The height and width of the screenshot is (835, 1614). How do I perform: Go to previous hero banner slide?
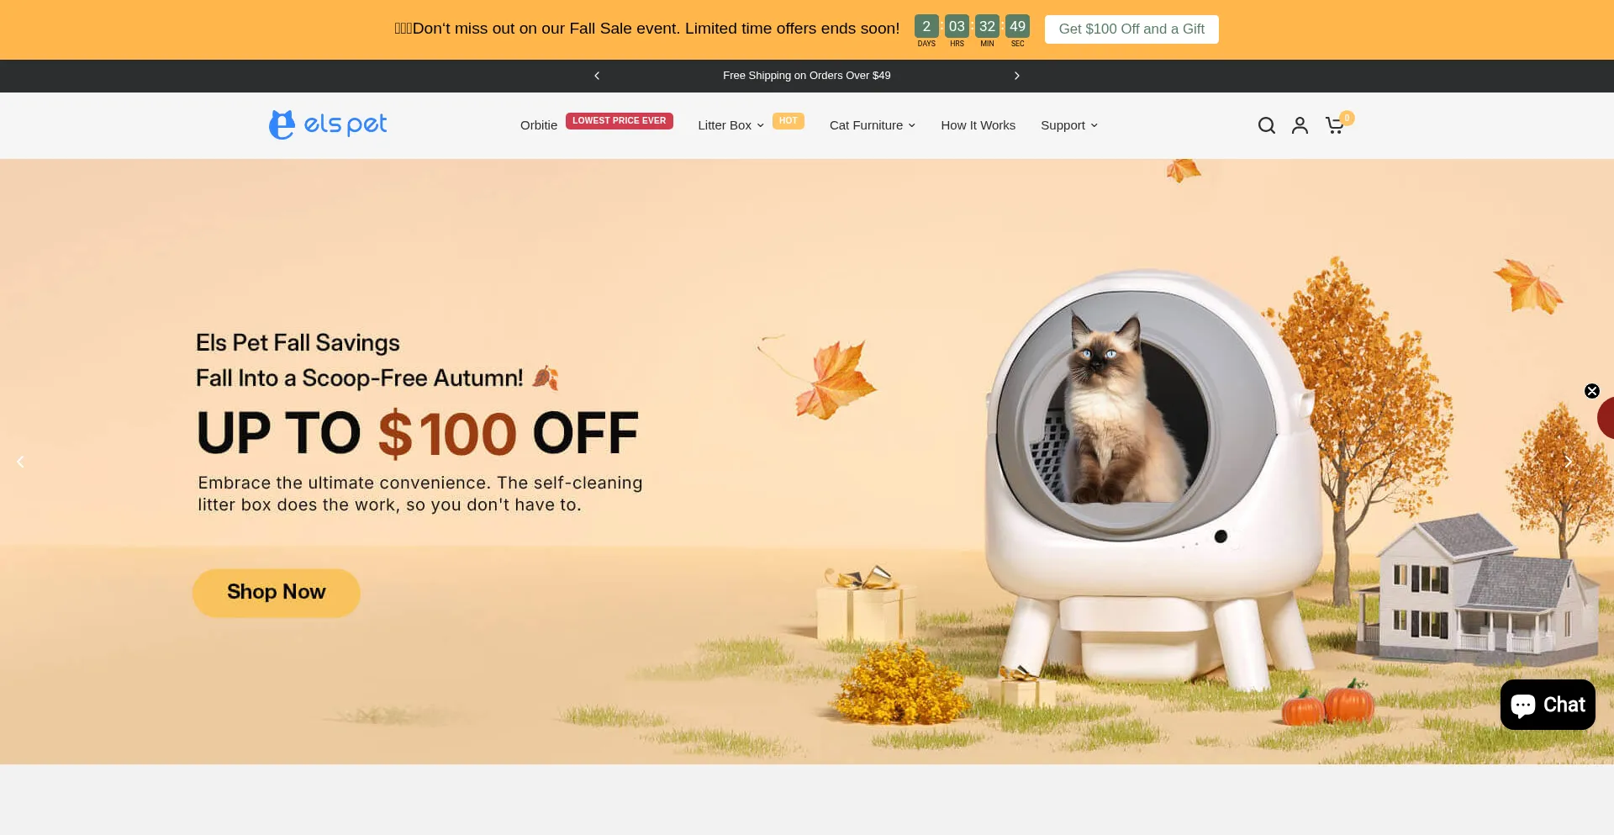(x=20, y=462)
